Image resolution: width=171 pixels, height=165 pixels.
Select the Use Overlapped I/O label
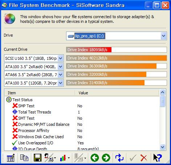[36, 143]
